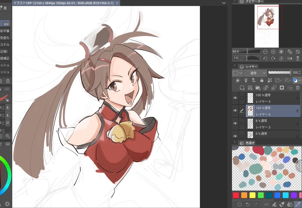Open canvas tab list chevron
This screenshot has width=302, height=208.
click(224, 3)
